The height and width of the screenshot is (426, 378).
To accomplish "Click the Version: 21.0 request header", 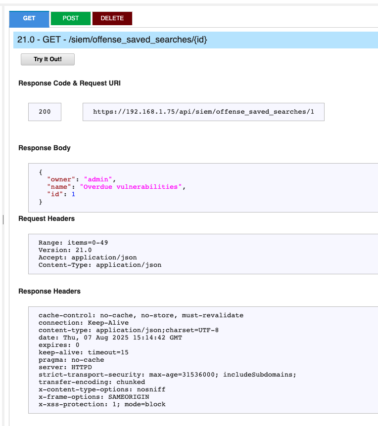I will tap(65, 250).
